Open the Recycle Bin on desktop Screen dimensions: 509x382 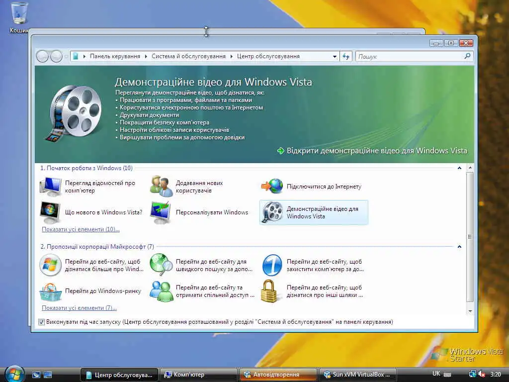(x=19, y=18)
